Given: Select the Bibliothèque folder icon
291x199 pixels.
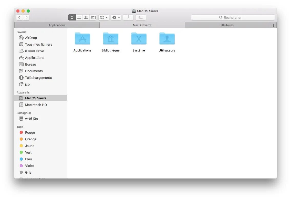Looking at the screenshot, I should [111, 39].
